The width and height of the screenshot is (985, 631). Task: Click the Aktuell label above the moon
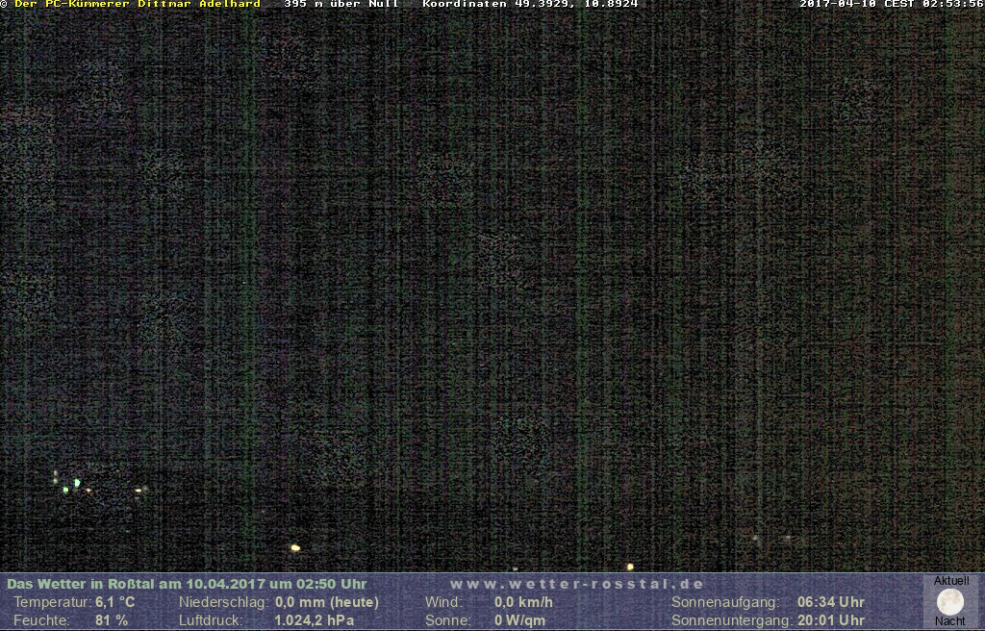950,581
